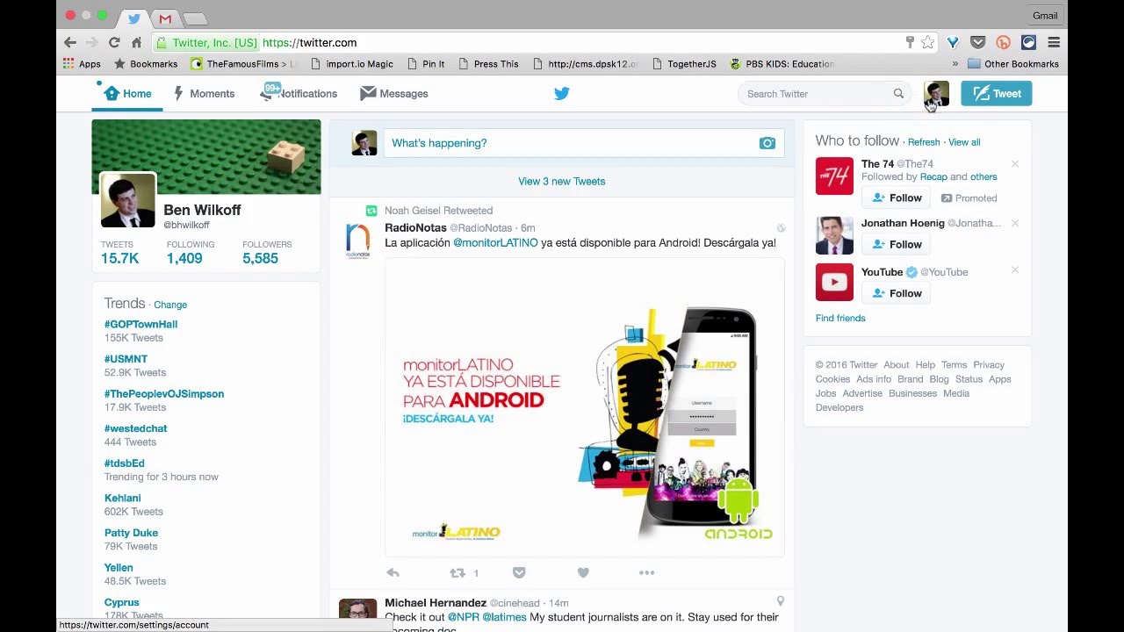Click the Twitter bird logo in the top bar
1124x632 pixels.
tap(562, 93)
